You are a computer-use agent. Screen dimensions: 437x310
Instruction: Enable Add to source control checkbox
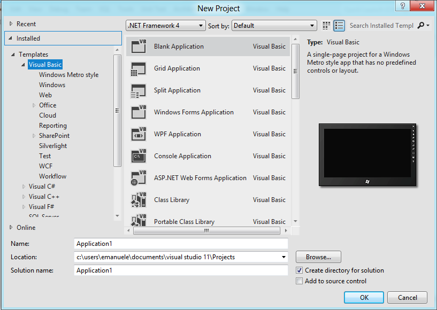[x=300, y=281]
